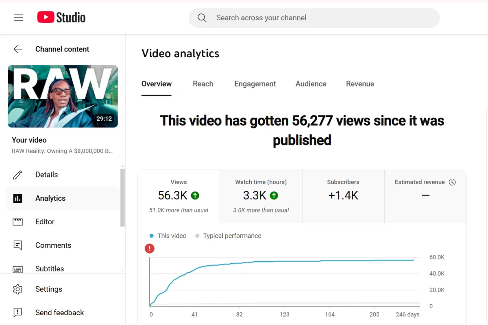
Task: Click the Editor clapperboard icon
Action: pos(18,222)
